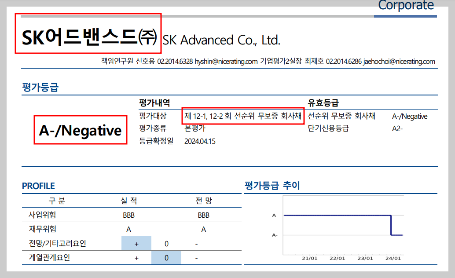
Task: Click the Corporate heading at top right
Action: [406, 5]
